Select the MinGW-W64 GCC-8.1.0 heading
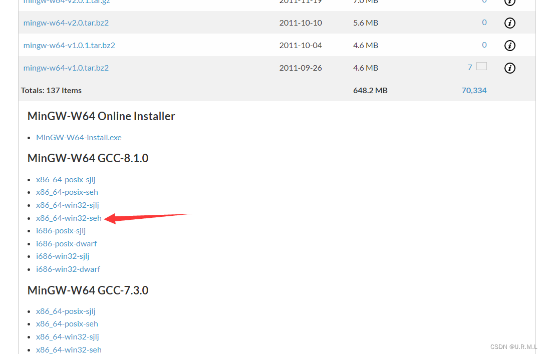 (x=88, y=158)
